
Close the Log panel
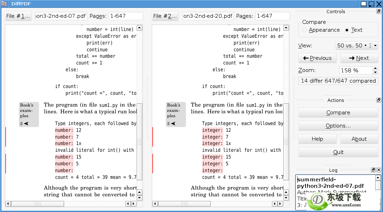[x=379, y=170]
